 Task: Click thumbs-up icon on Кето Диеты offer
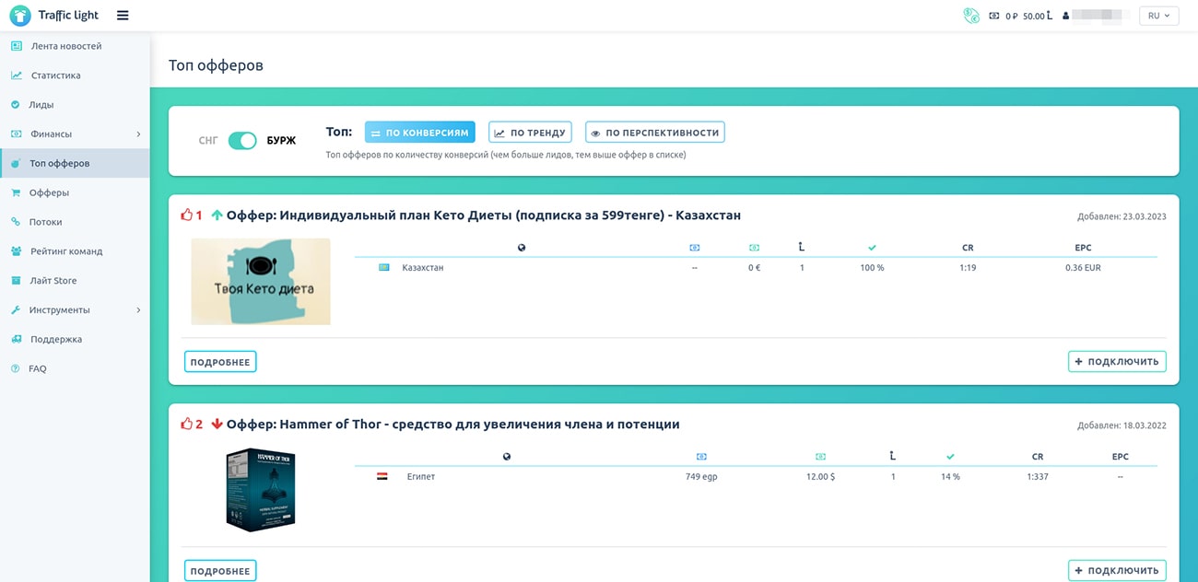(187, 215)
